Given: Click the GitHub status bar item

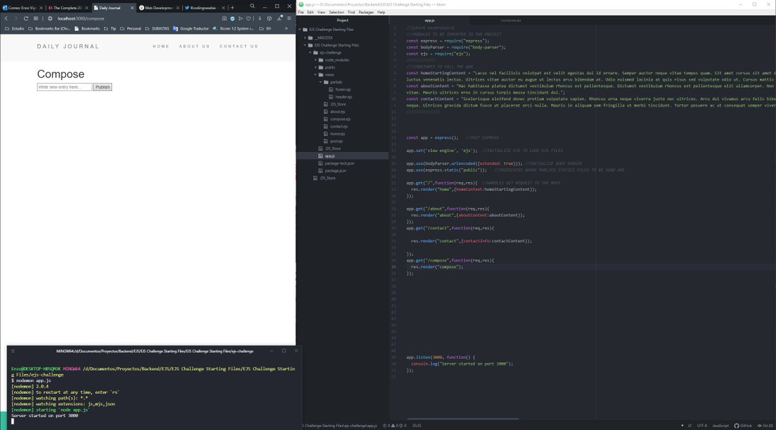Looking at the screenshot, I should click(x=742, y=425).
